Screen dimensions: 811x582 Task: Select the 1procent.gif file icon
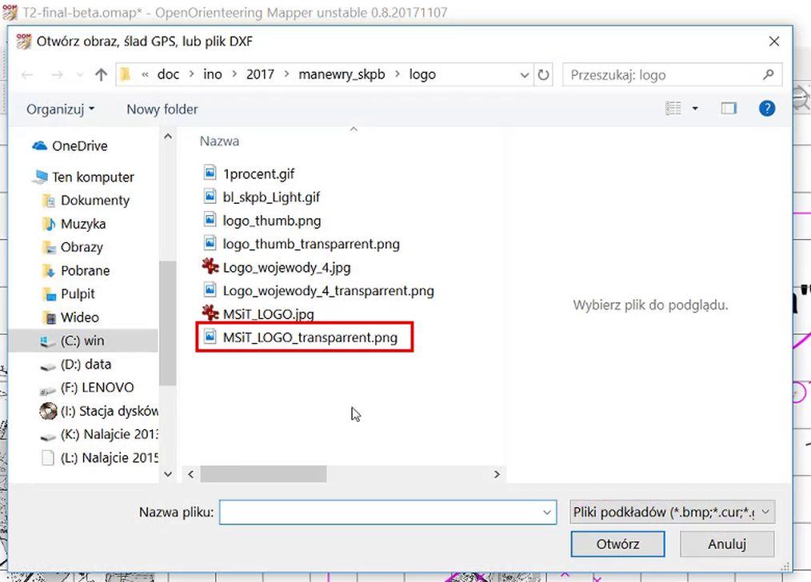(210, 173)
